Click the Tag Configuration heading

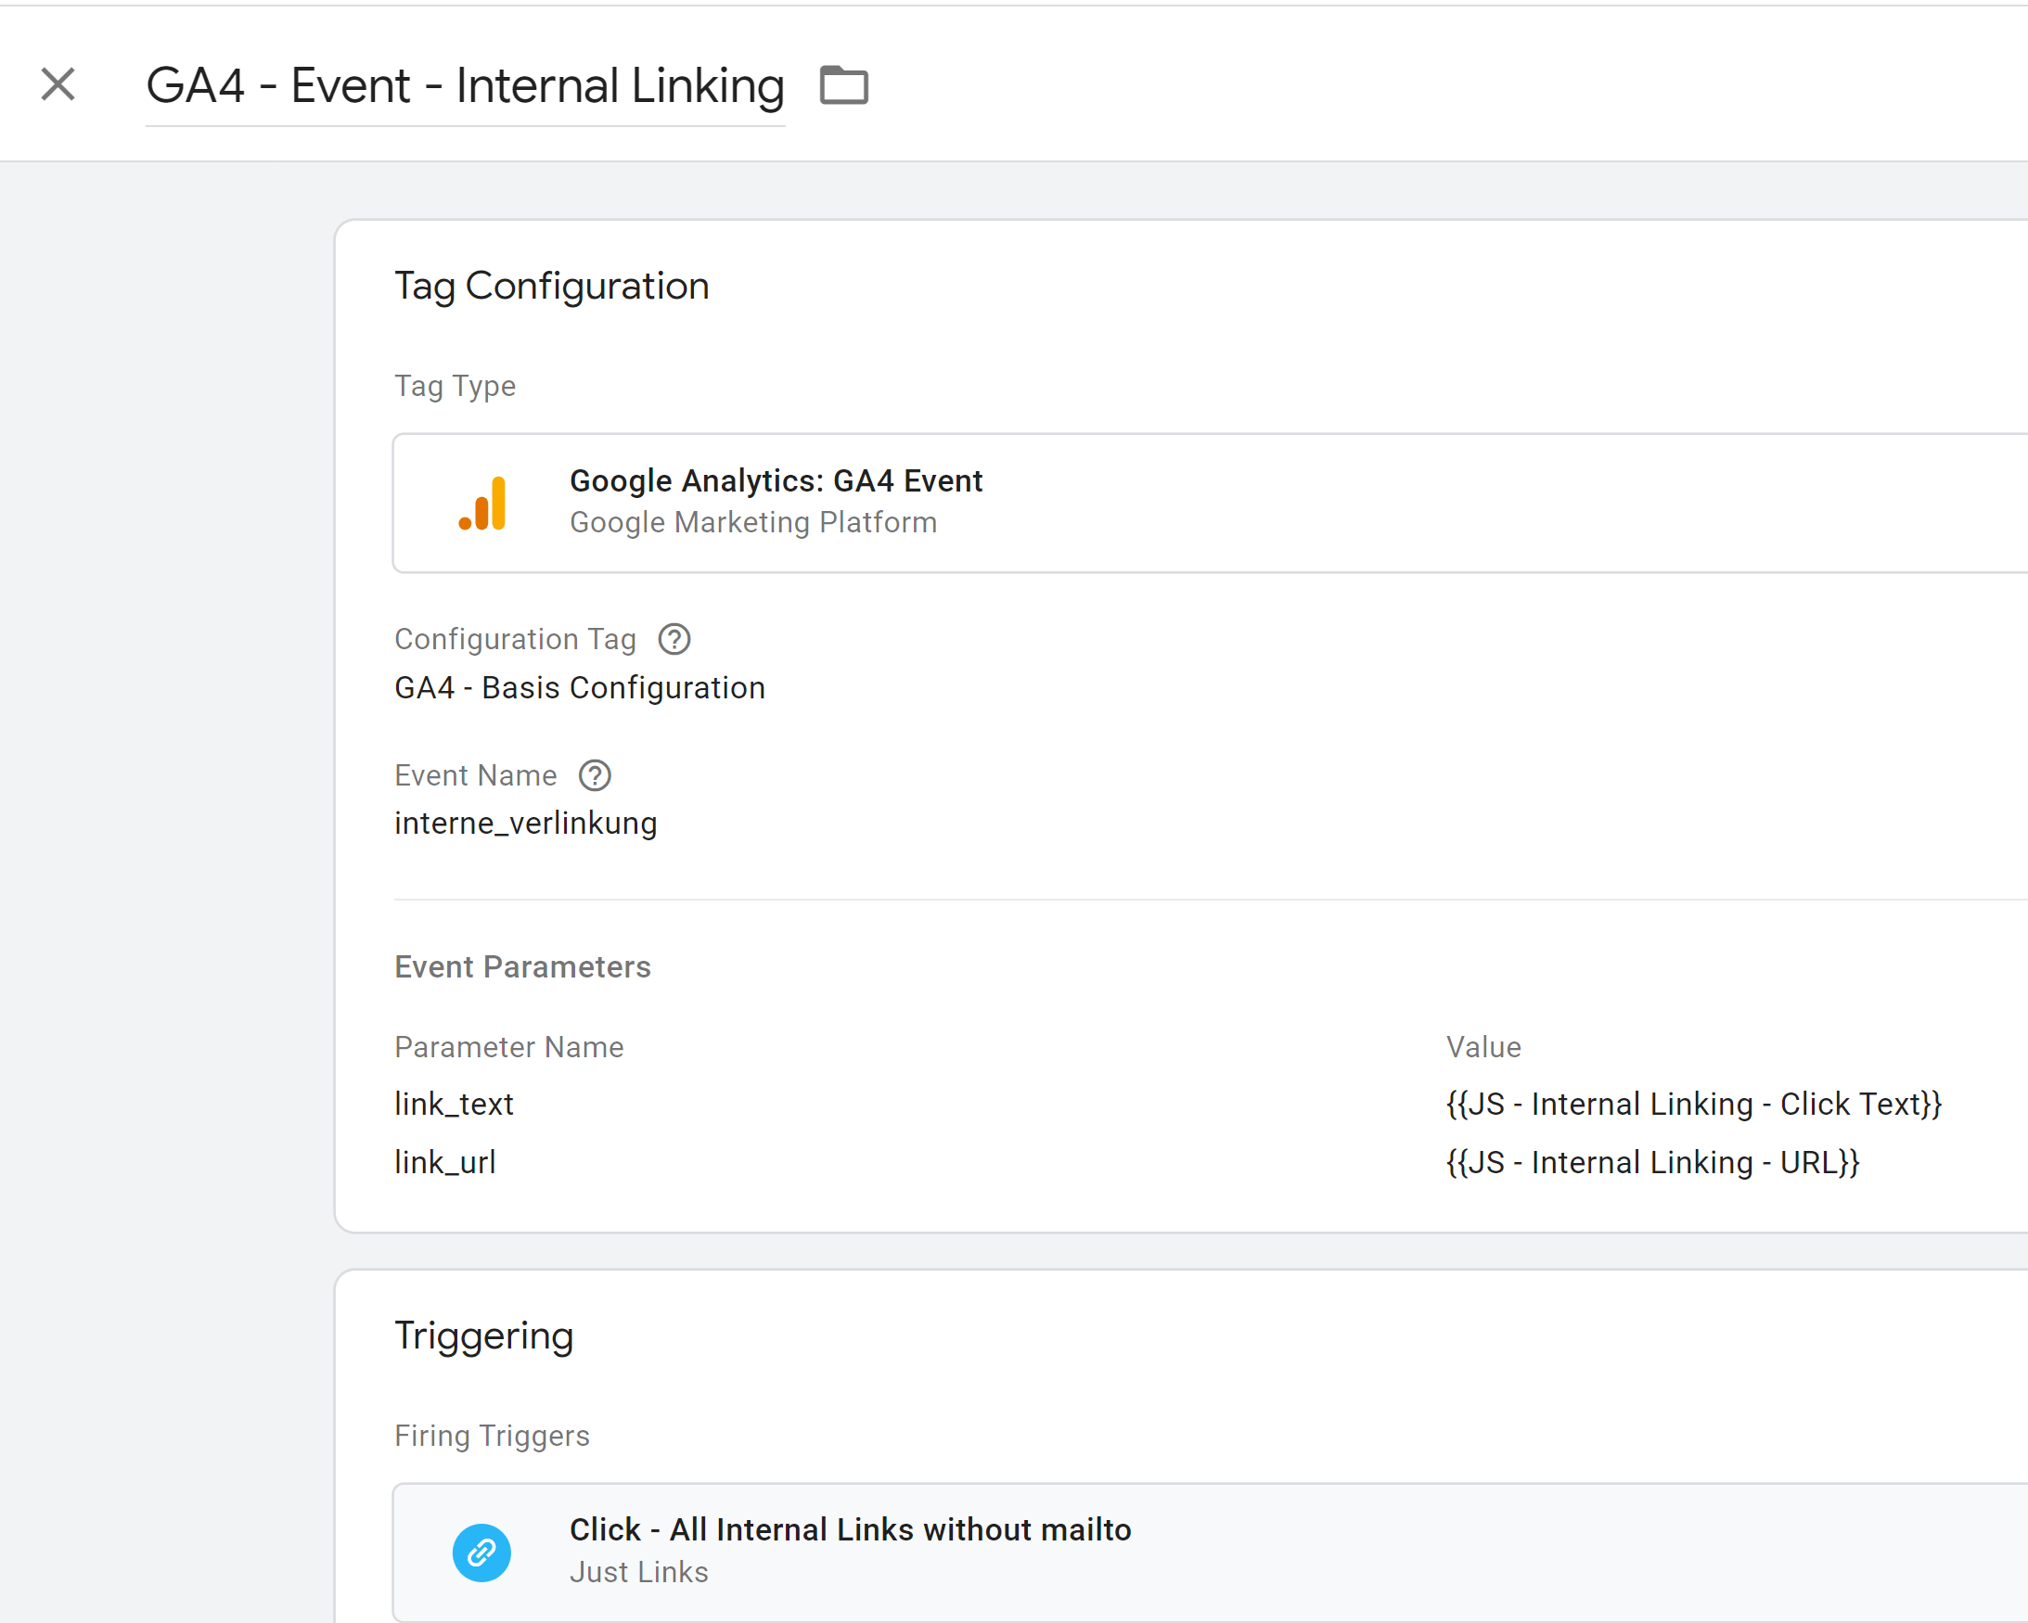551,286
